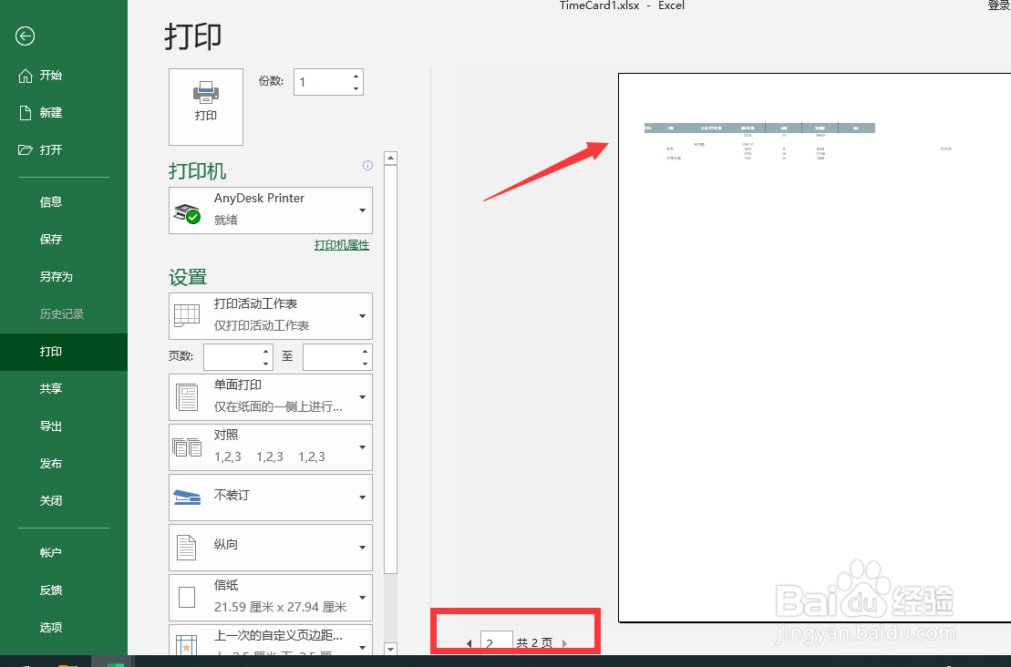Select 共享 in the sidebar
1011x667 pixels.
(64, 389)
